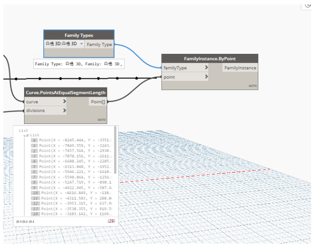Select the Family Types node title
The height and width of the screenshot is (246, 315).
(79, 35)
